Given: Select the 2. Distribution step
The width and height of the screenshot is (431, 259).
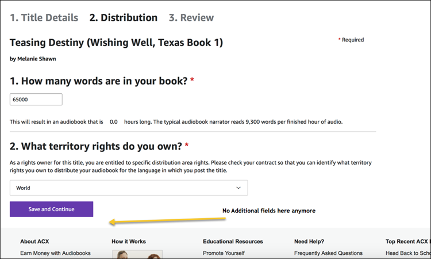Looking at the screenshot, I should point(123,17).
